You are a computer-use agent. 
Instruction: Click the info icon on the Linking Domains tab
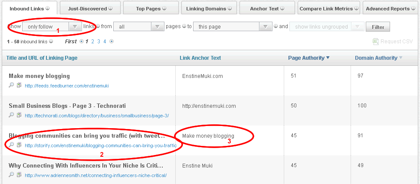pyautogui.click(x=230, y=8)
